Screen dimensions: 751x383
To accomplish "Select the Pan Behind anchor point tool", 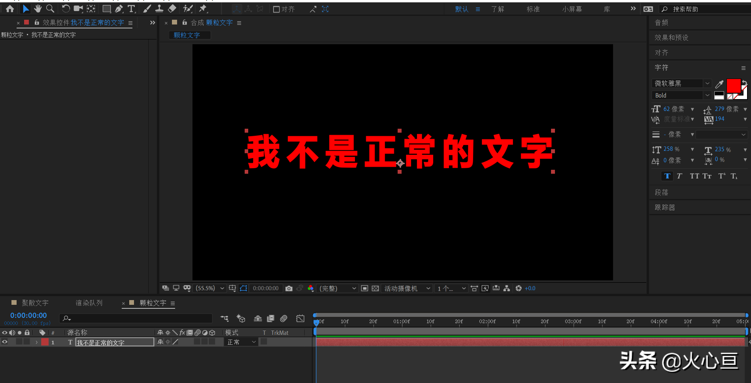I will tap(91, 9).
